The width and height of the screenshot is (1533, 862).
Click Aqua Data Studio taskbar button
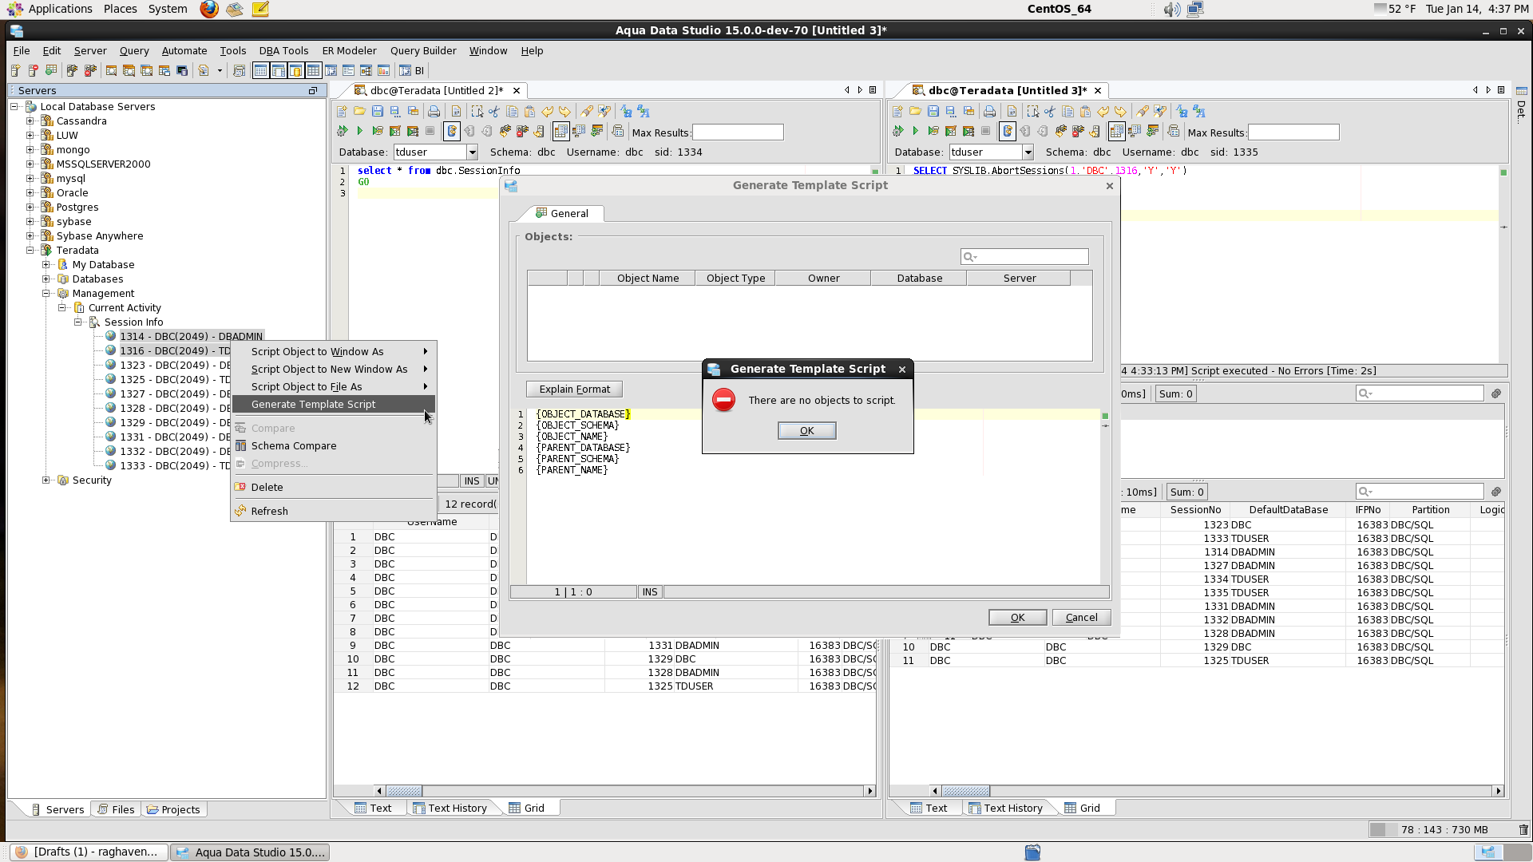(251, 852)
